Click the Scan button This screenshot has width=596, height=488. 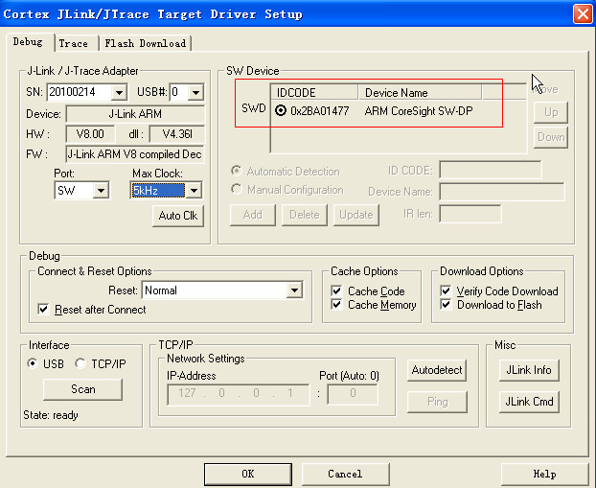[x=82, y=389]
